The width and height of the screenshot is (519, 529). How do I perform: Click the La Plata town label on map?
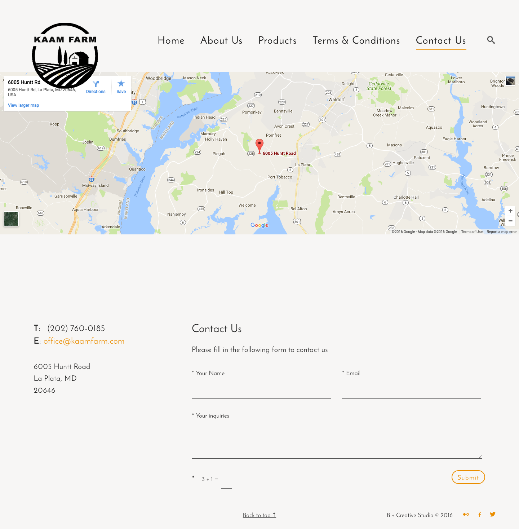coord(303,165)
